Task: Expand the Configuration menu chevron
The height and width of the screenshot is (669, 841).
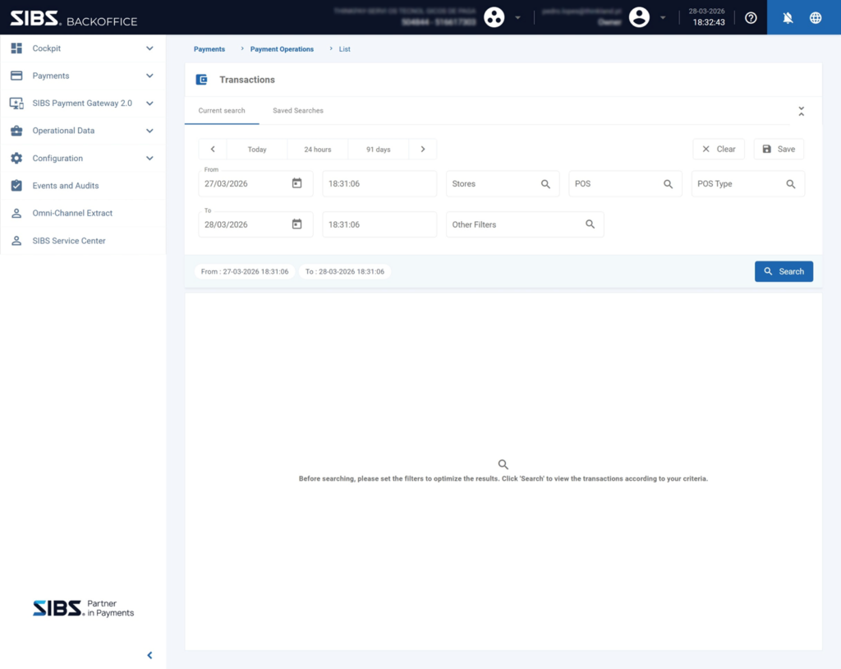Action: click(x=149, y=158)
